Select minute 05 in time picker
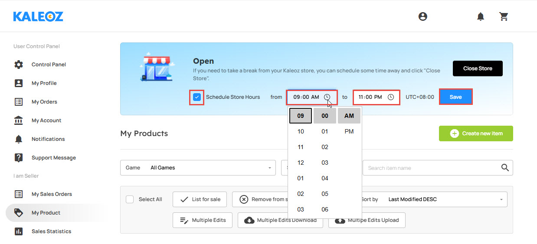Viewport: 537px width, 244px height. click(325, 194)
